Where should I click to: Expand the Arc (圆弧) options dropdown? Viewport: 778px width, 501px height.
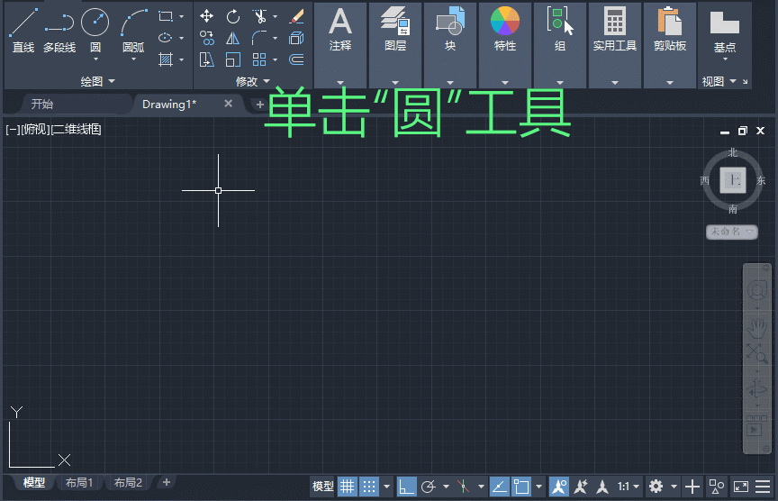point(133,59)
